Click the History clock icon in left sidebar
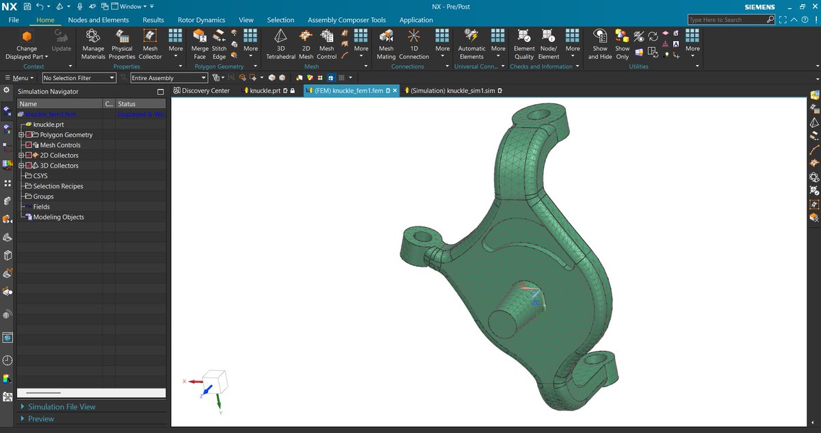This screenshot has width=821, height=433. pyautogui.click(x=7, y=360)
